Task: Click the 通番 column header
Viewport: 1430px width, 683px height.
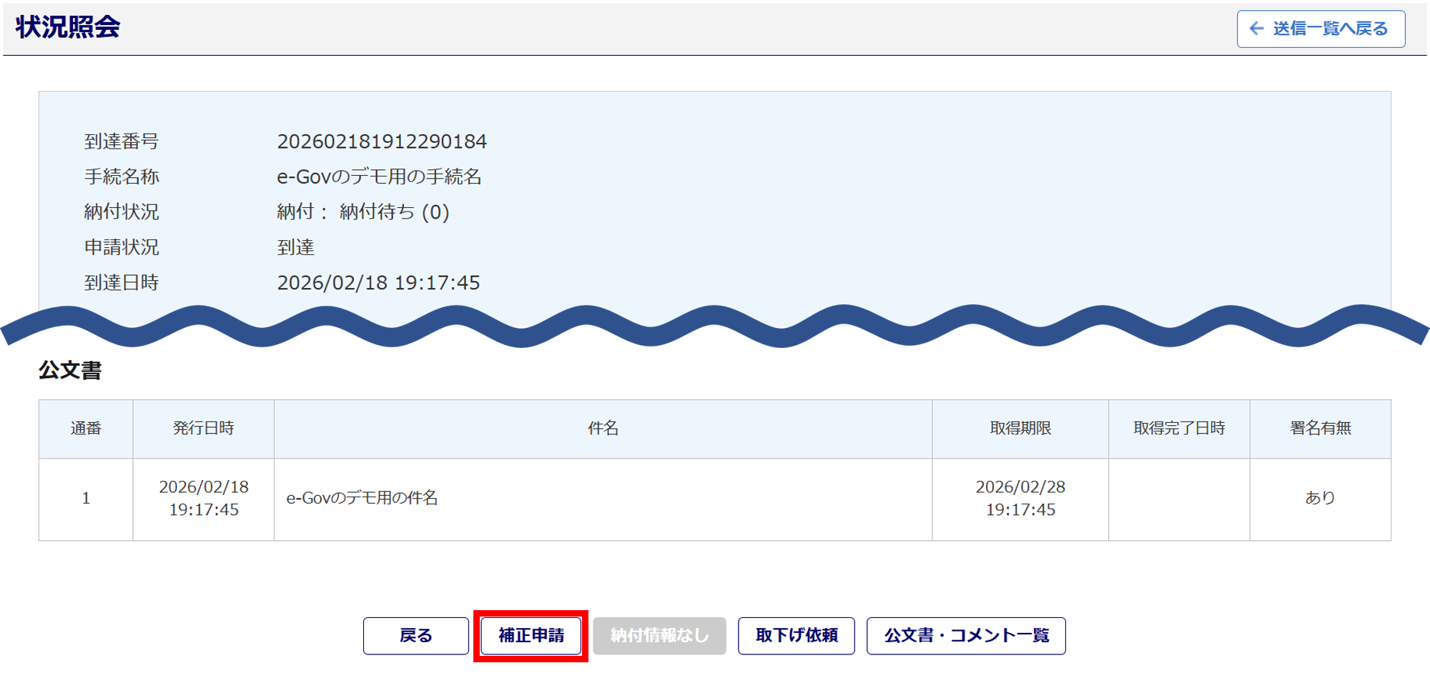Action: [x=86, y=428]
